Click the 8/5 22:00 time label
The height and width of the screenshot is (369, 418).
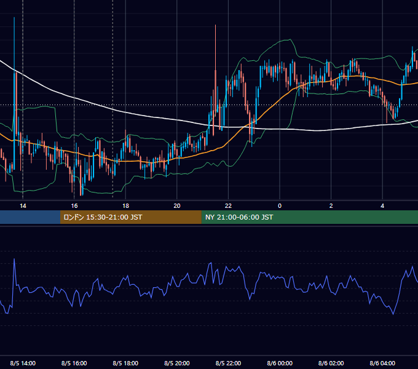228,363
